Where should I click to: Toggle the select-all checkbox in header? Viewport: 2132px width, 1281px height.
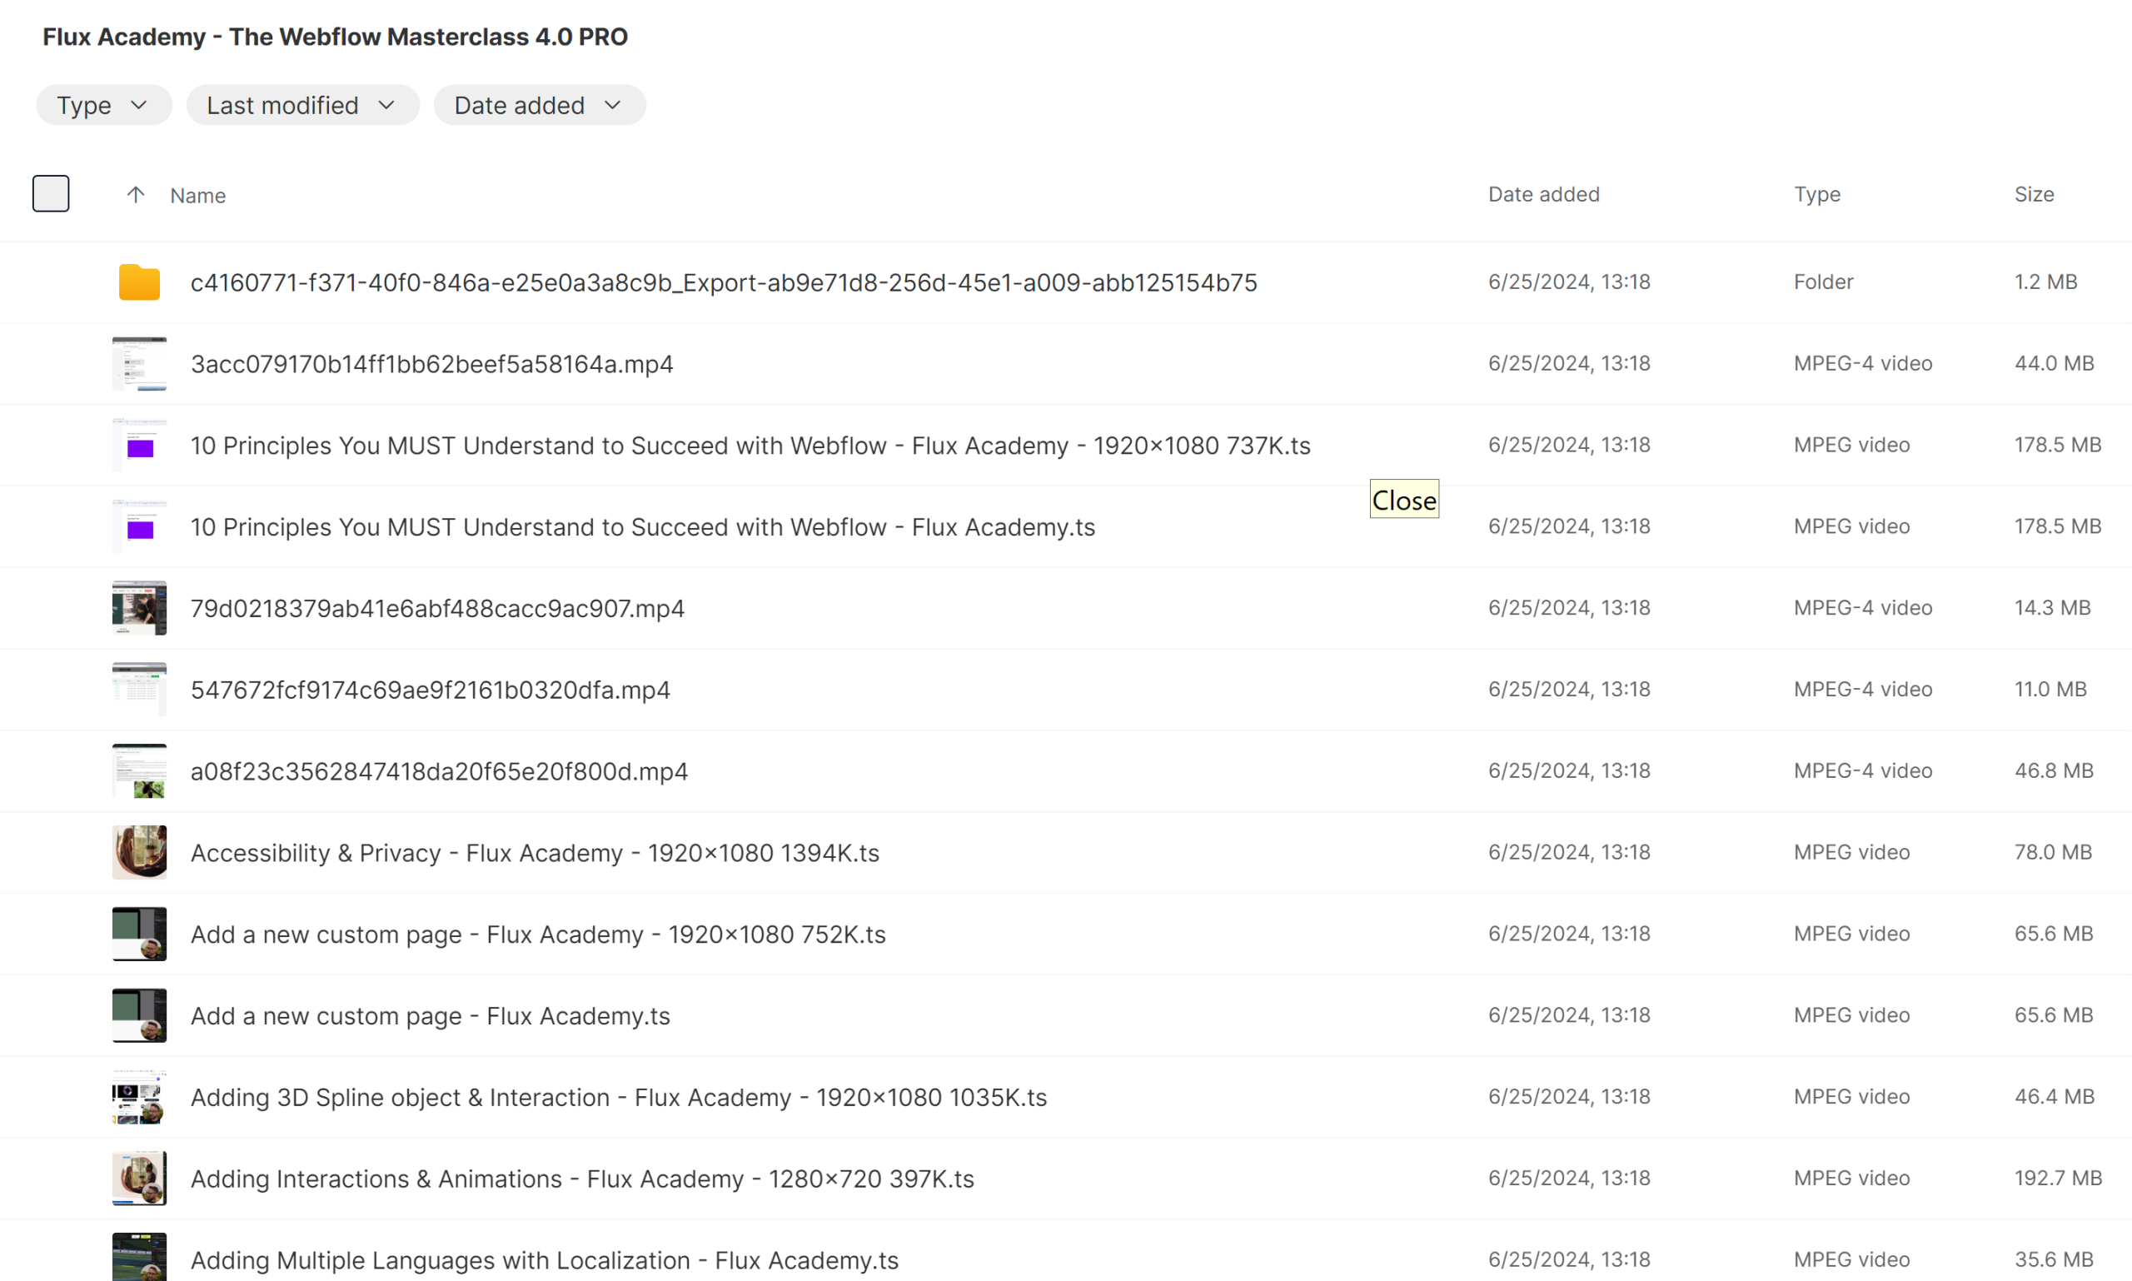pyautogui.click(x=51, y=193)
